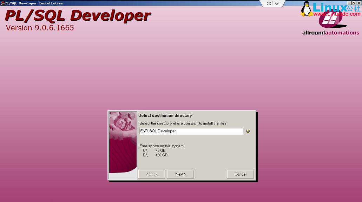362x202 pixels.
Task: Click the allroundautomations logo
Action: [331, 23]
